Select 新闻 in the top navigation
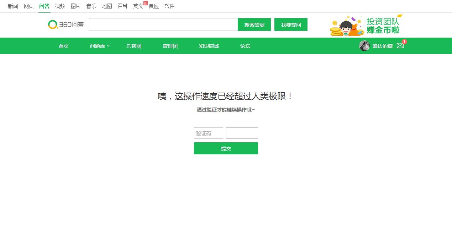Screen dimensions: 452x231 (13, 6)
